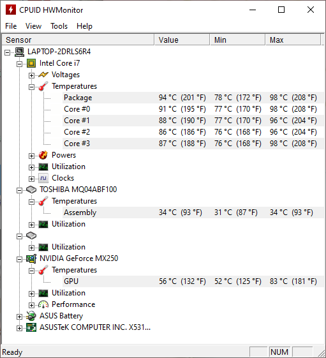Click the TOSHIBA hard drive icon
The width and height of the screenshot is (326, 358).
point(31,190)
